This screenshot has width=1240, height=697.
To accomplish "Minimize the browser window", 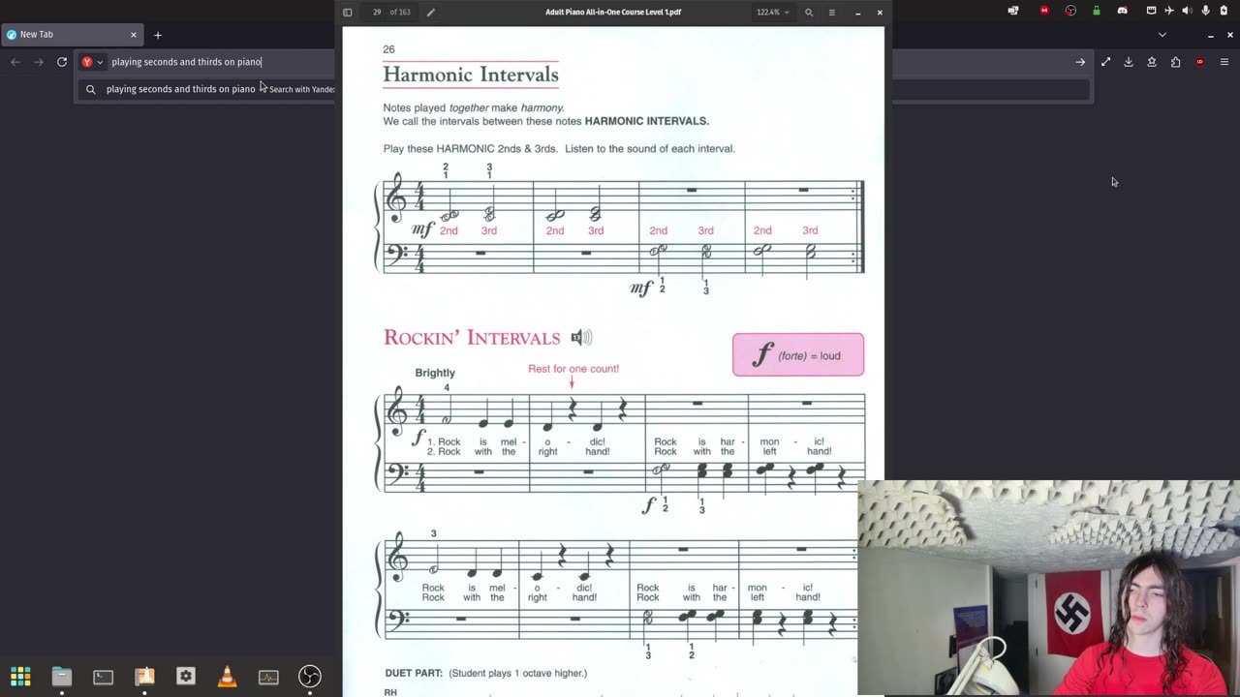I will (1211, 35).
